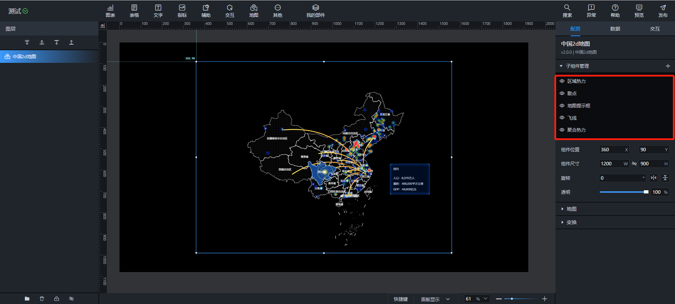
Task: Click the lock layer icon at bottom
Action: click(57, 299)
